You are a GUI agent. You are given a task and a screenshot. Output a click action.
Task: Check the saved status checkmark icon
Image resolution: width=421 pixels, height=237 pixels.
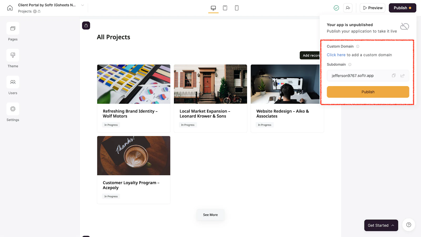pyautogui.click(x=336, y=8)
